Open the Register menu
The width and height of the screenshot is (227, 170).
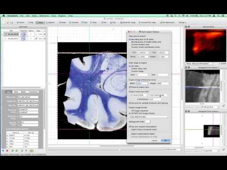click(x=62, y=16)
